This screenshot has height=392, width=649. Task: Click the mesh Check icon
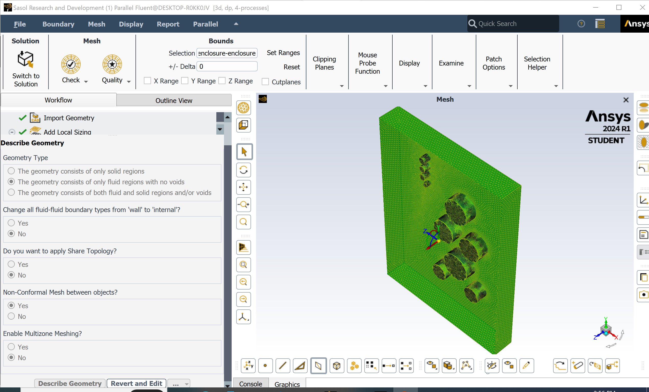[x=71, y=64]
